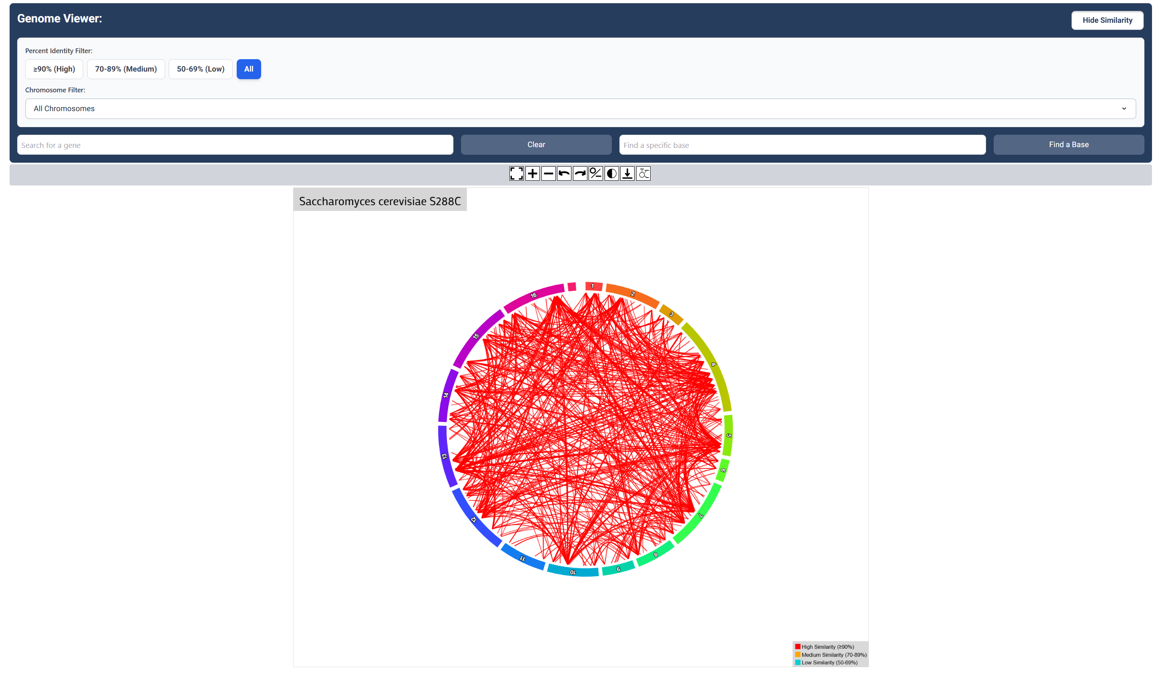The height and width of the screenshot is (674, 1164).
Task: Download the genome visualization
Action: (x=627, y=173)
